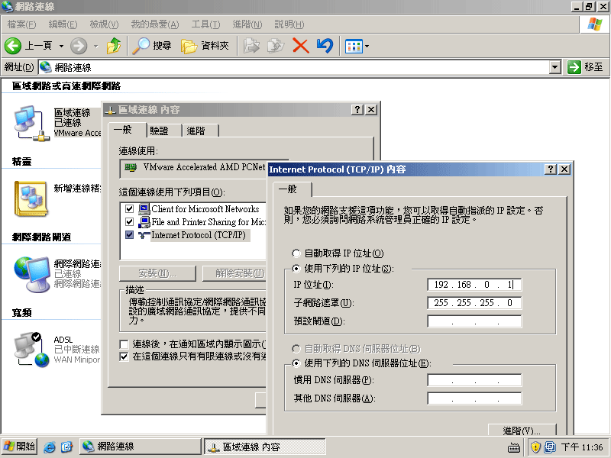Image resolution: width=611 pixels, height=458 pixels.
Task: Click the 開始 Start button
Action: click(20, 447)
